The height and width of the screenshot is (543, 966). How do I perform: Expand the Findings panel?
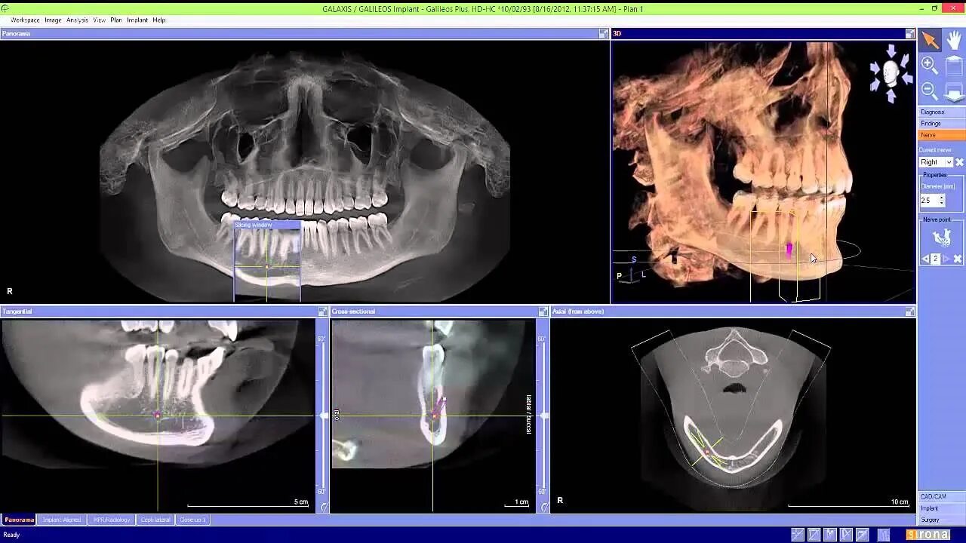click(x=941, y=124)
